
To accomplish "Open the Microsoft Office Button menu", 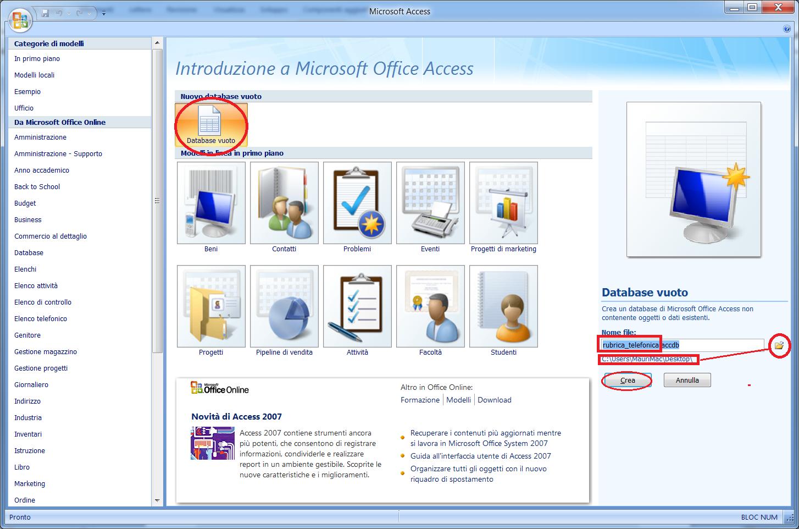I will pyautogui.click(x=20, y=19).
